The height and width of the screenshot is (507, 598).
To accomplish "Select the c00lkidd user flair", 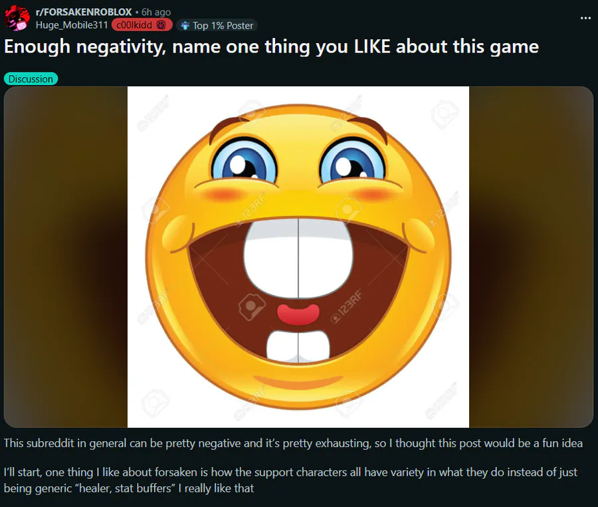I will pos(142,25).
